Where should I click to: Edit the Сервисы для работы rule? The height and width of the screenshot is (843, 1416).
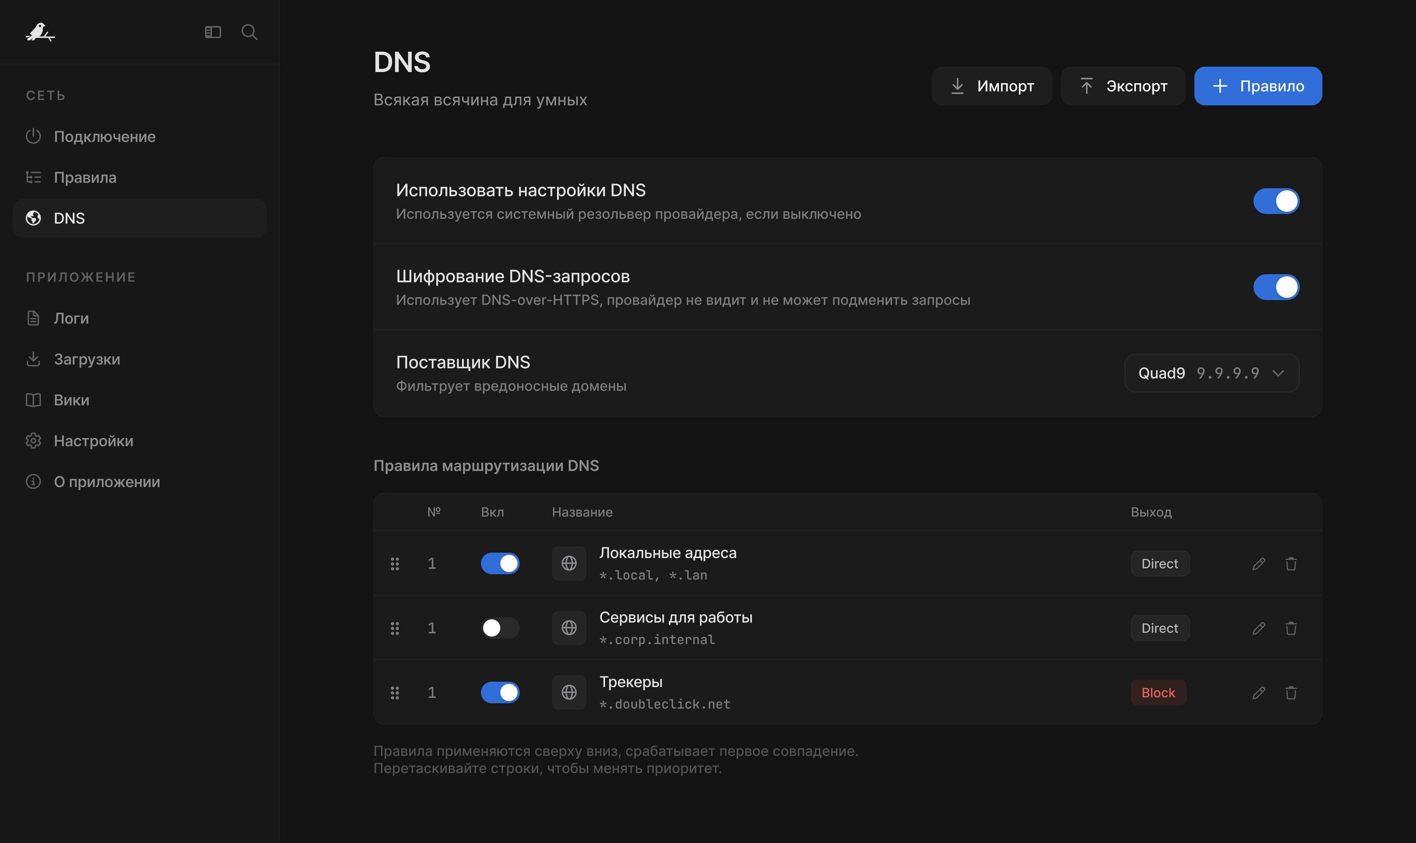(x=1259, y=628)
